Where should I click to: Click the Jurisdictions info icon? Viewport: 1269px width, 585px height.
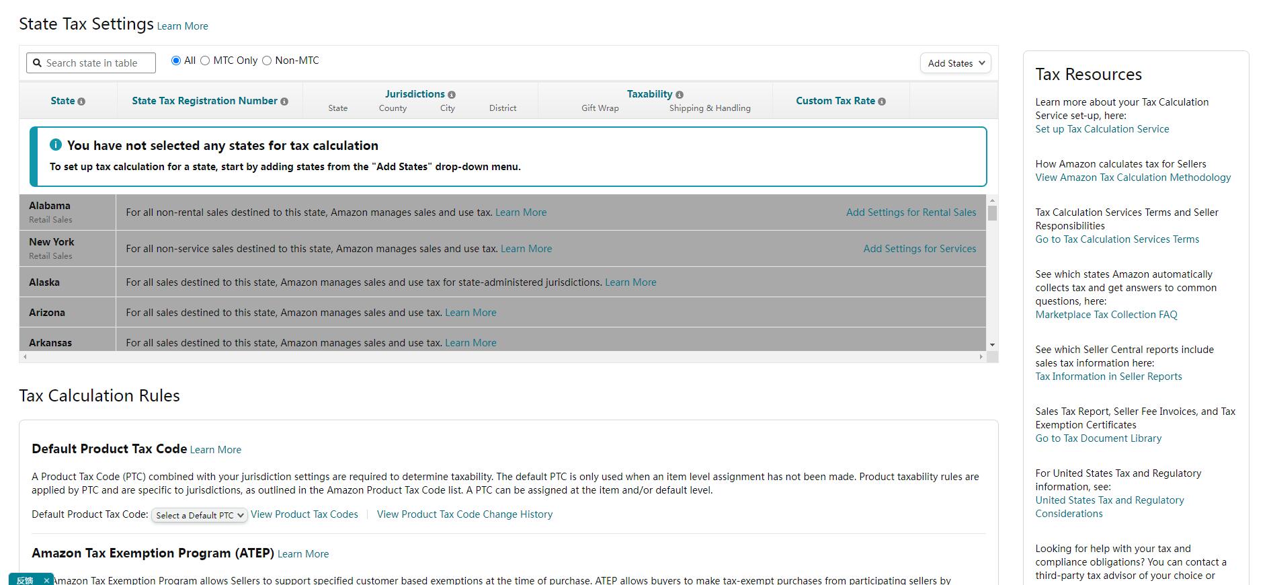tap(452, 95)
